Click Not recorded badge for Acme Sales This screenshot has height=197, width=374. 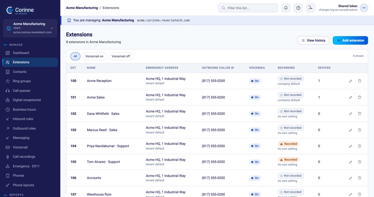click(x=291, y=95)
